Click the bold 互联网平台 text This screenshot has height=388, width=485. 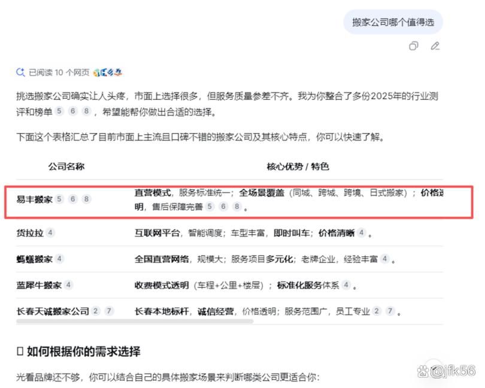pos(157,233)
